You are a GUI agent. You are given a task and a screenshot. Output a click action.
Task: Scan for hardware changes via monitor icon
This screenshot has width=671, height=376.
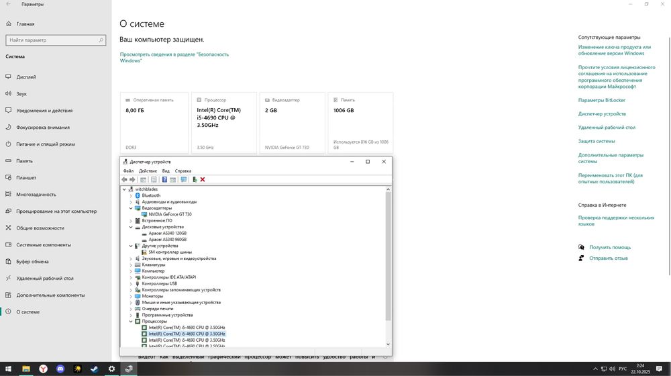(x=184, y=179)
